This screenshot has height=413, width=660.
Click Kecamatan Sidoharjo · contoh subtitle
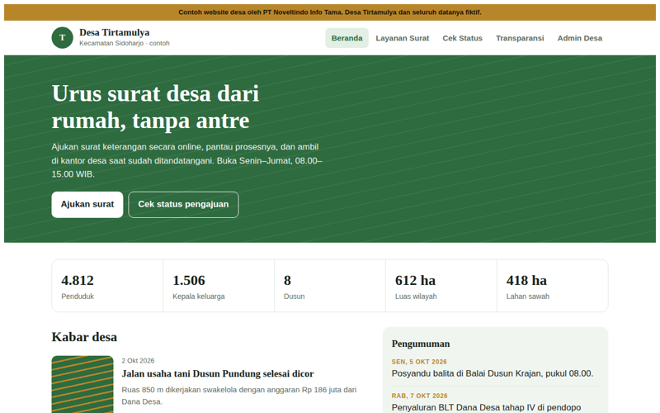coord(125,43)
